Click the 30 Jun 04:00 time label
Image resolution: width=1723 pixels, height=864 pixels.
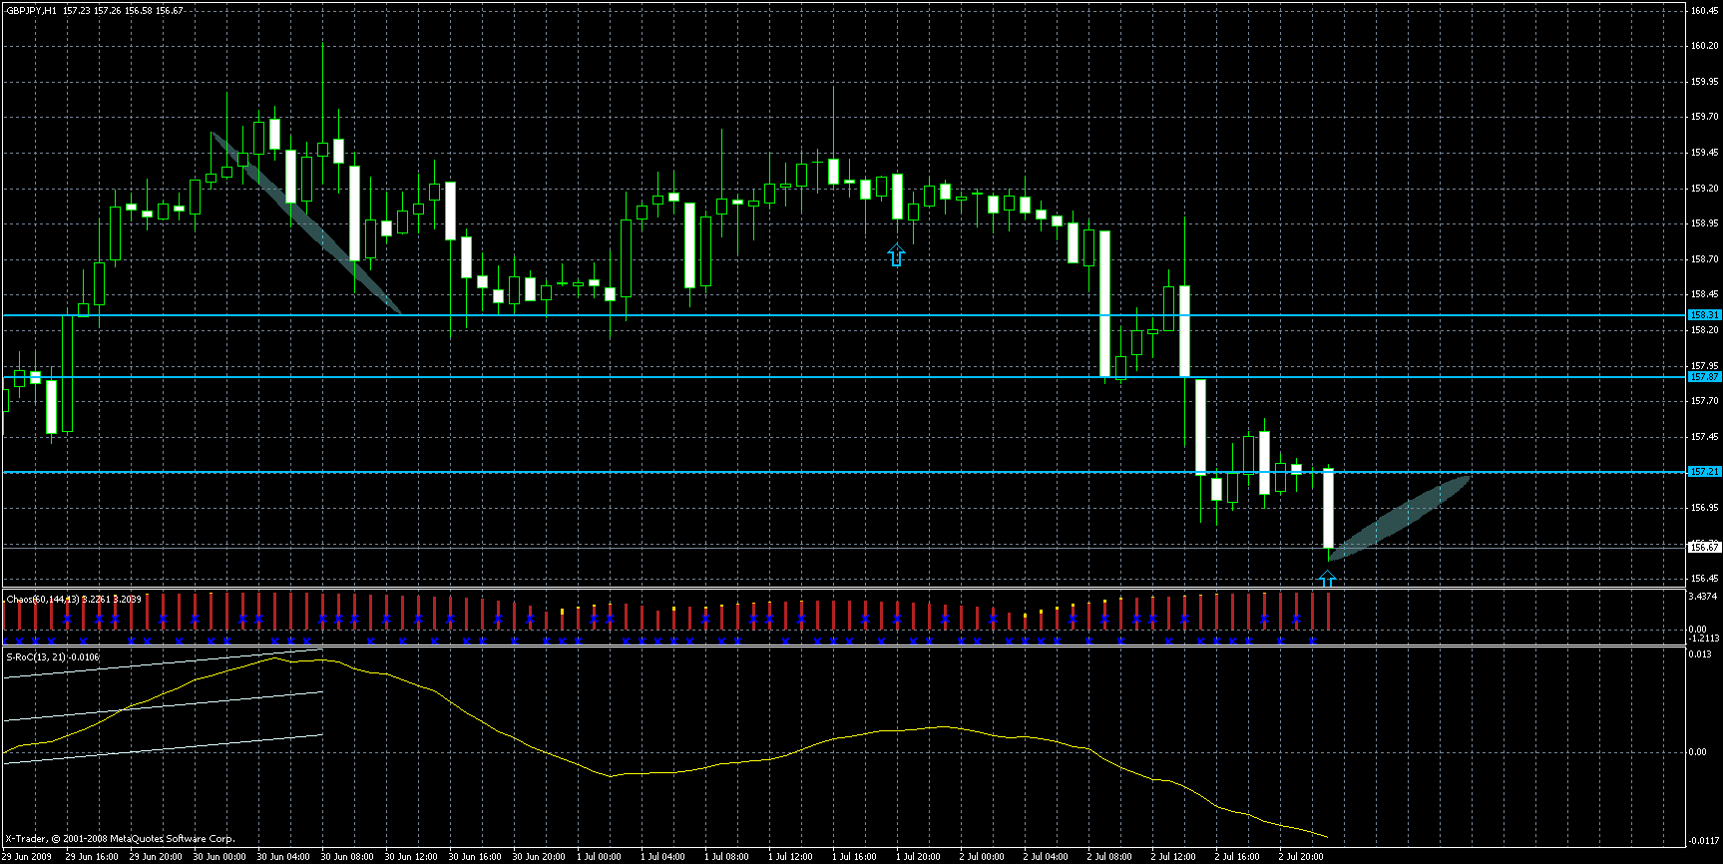click(x=283, y=857)
